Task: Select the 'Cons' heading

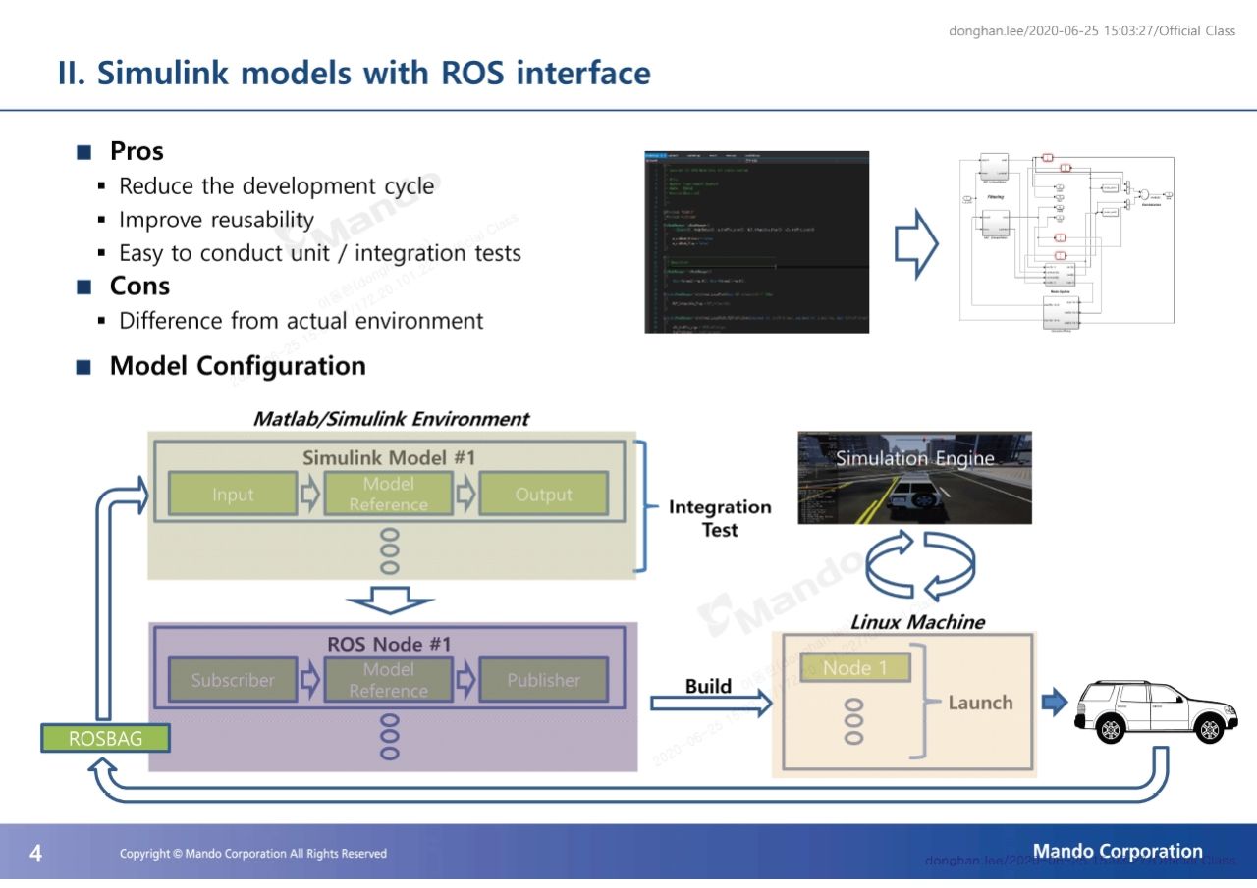Action: [139, 287]
